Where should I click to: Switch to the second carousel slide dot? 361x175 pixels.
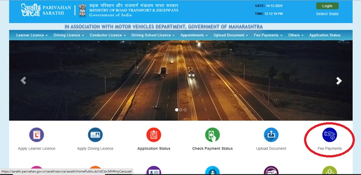(x=181, y=110)
